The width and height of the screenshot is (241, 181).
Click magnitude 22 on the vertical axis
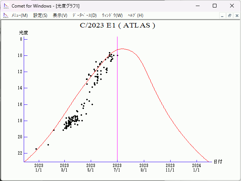point(20,153)
